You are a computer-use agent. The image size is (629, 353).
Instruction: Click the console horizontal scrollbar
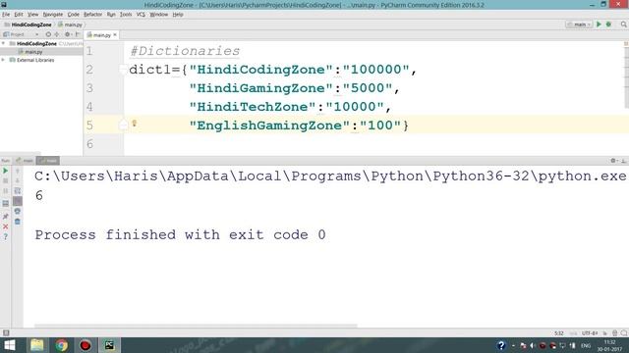click(196, 326)
